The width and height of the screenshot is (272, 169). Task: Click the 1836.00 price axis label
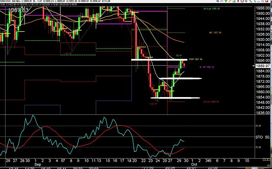pos(263,113)
